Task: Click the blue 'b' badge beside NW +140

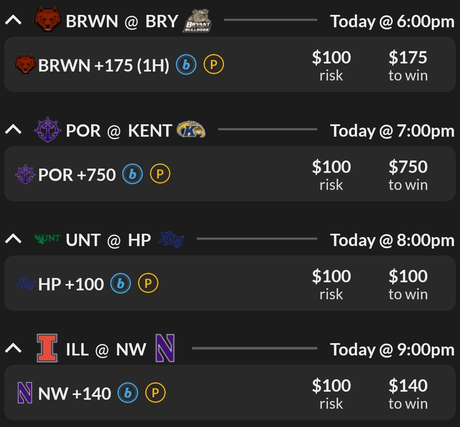Action: tap(128, 393)
